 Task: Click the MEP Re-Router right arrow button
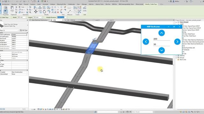177,41
